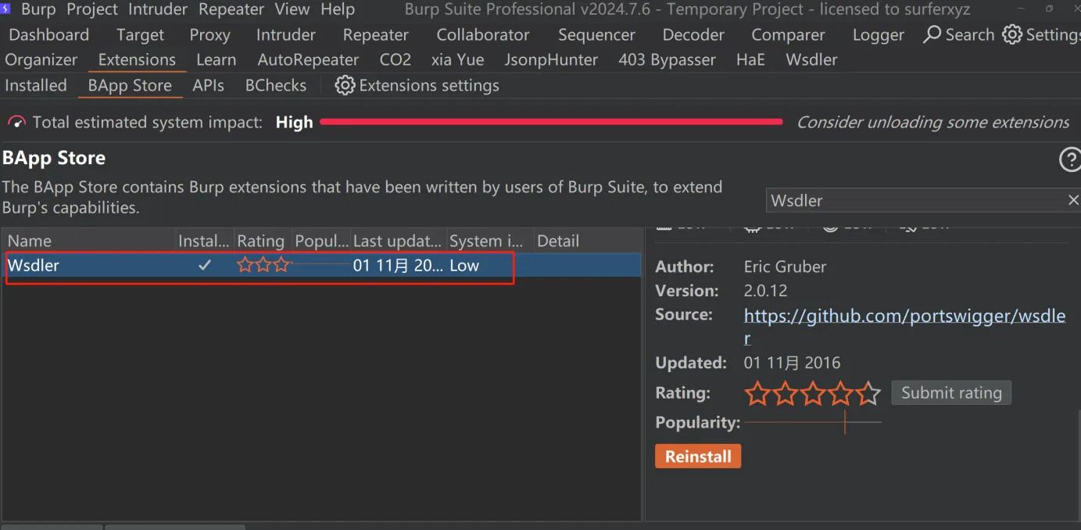Click the rating stars in Wsdler row

pos(263,266)
